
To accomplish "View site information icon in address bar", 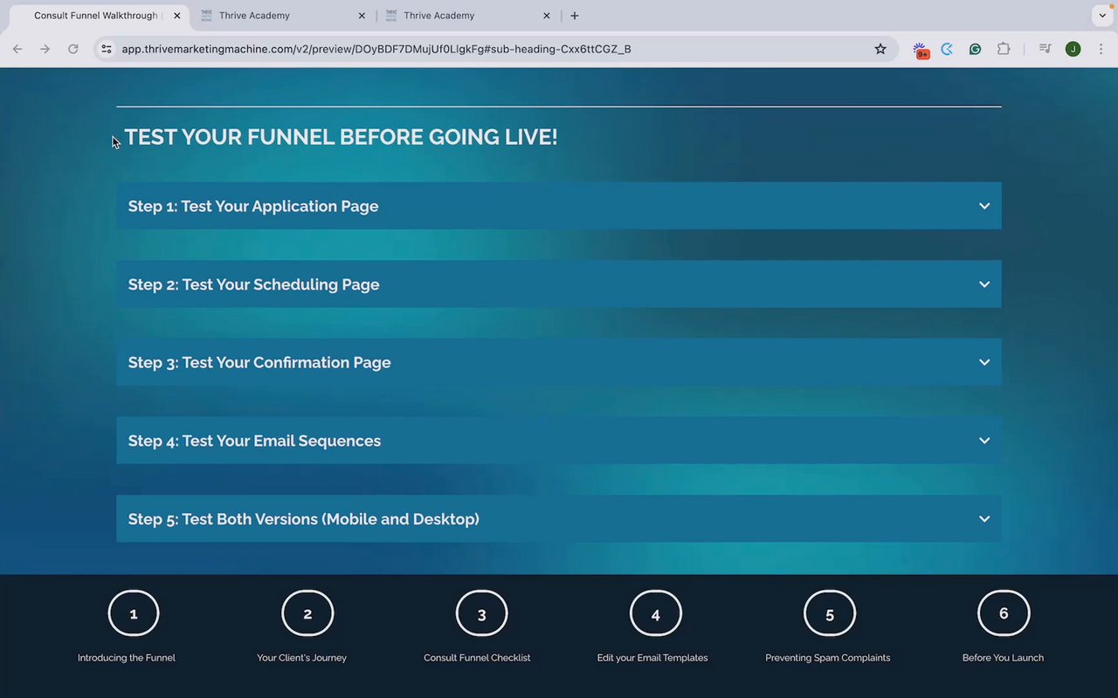I will click(x=107, y=49).
